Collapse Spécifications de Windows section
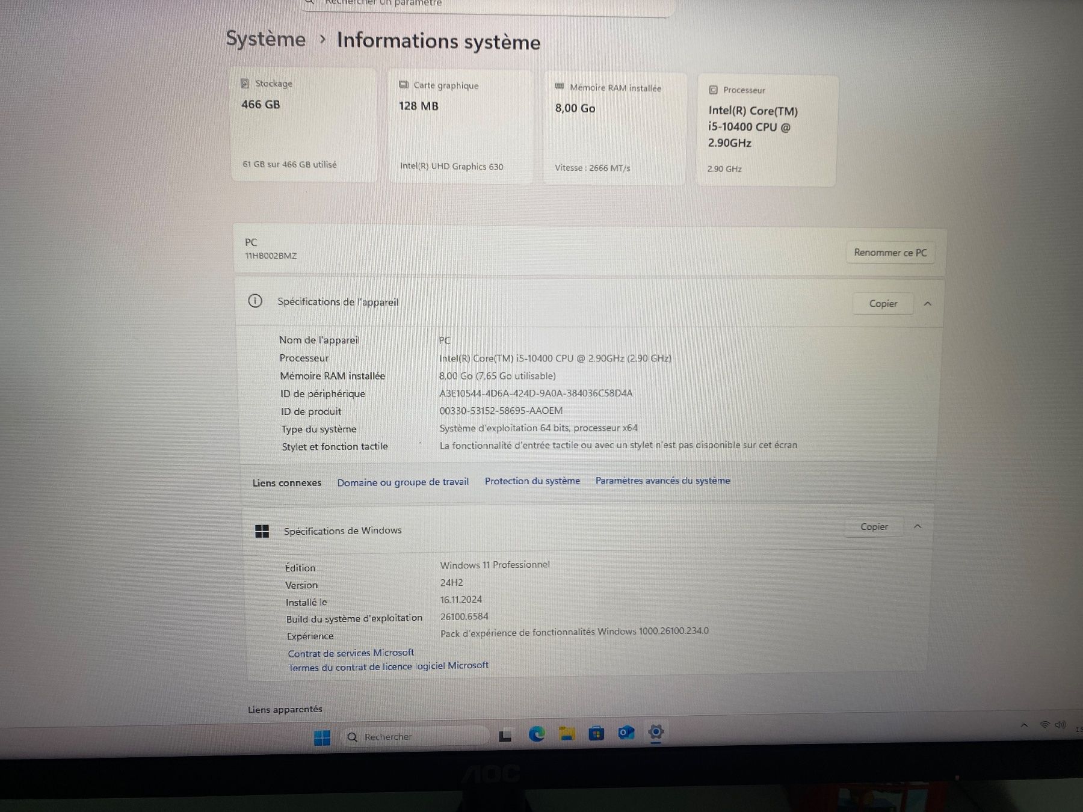The width and height of the screenshot is (1083, 812). coord(918,526)
